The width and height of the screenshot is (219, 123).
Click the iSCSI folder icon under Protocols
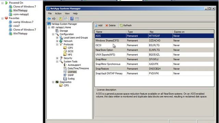[x=65, y=51]
